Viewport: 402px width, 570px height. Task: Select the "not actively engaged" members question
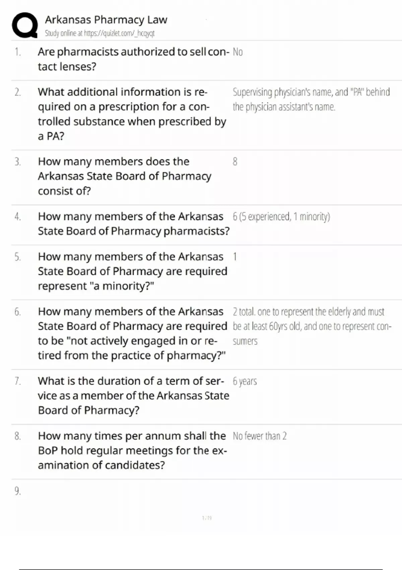click(132, 333)
